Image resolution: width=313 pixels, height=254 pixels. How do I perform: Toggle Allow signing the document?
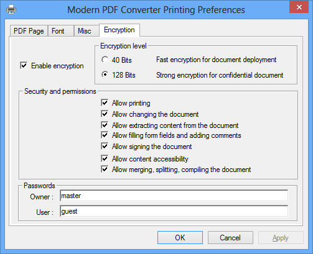(x=105, y=146)
